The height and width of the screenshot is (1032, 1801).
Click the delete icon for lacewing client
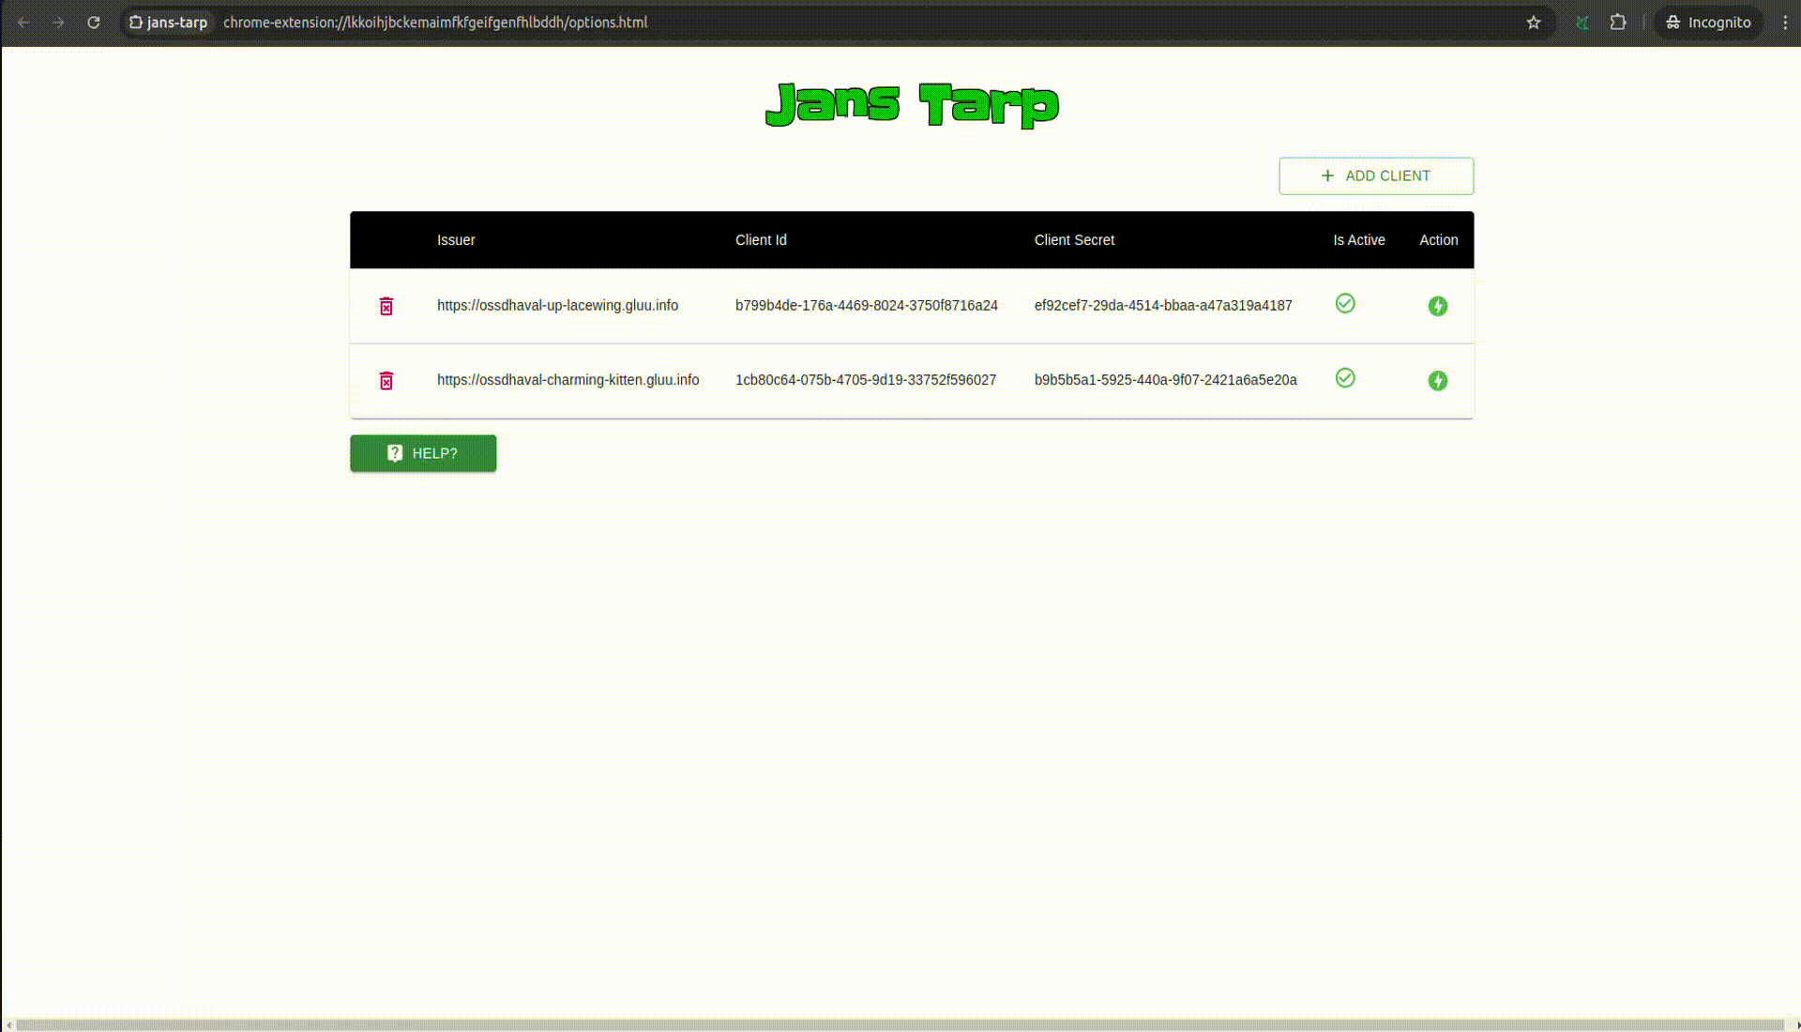[387, 306]
